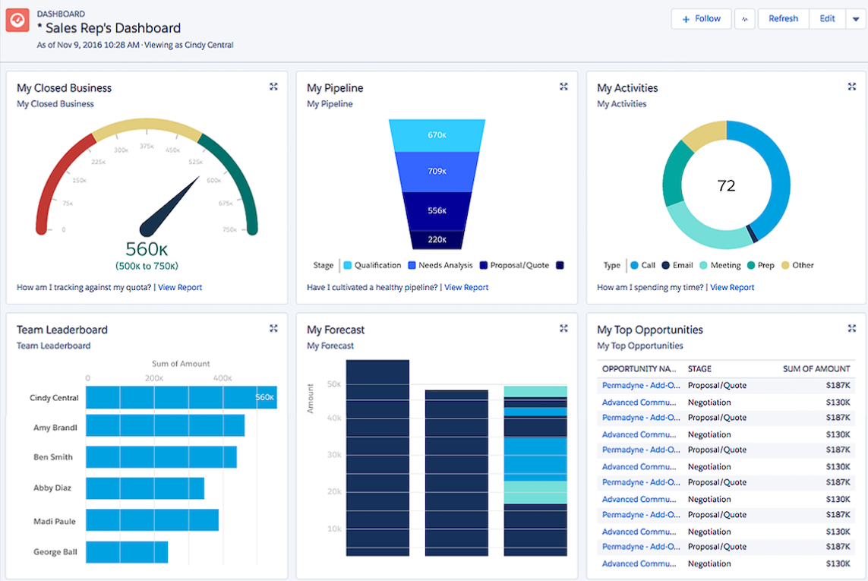This screenshot has height=581, width=868.
Task: Sort by the OPPORTUNITY NA.. column header
Action: click(x=639, y=369)
